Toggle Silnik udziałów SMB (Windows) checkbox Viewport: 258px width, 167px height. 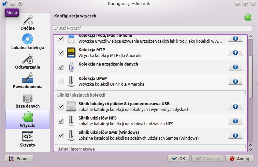61,135
